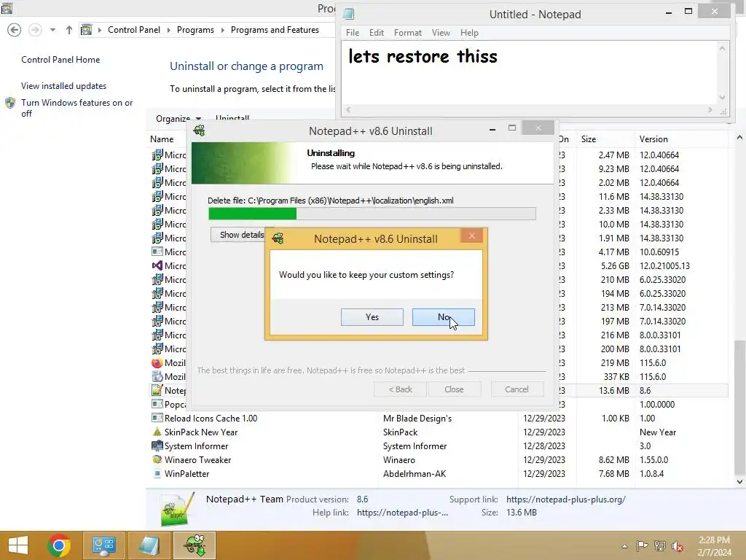Open the Notepad Help menu
746x560 pixels.
click(x=469, y=33)
